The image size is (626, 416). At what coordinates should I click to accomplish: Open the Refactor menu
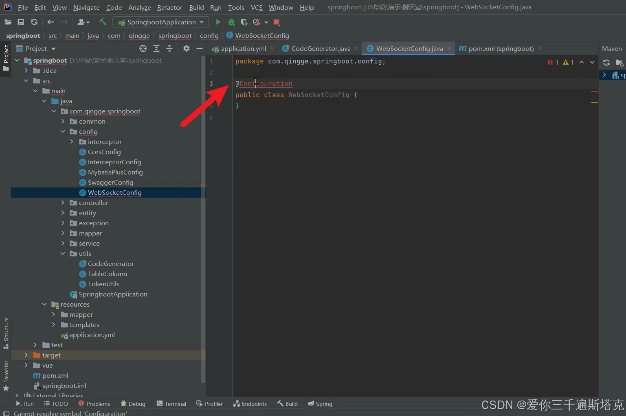point(169,7)
